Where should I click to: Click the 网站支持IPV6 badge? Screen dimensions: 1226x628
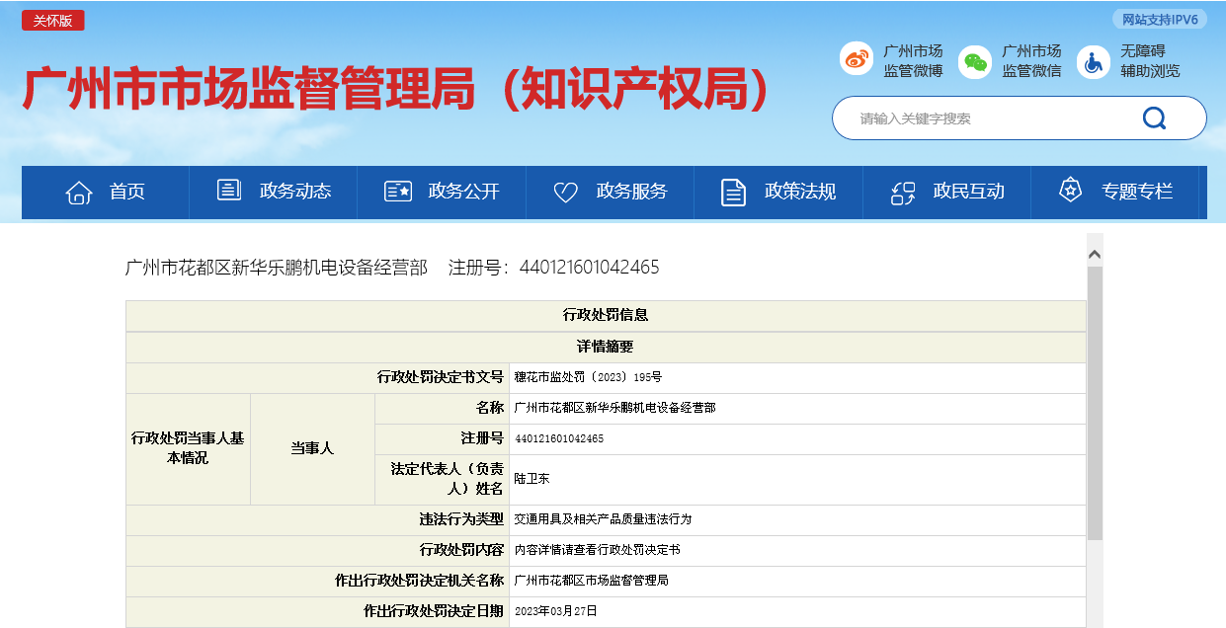1160,20
